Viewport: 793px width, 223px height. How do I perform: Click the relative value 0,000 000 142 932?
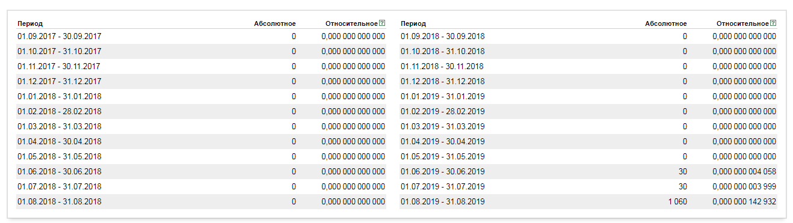tap(744, 201)
